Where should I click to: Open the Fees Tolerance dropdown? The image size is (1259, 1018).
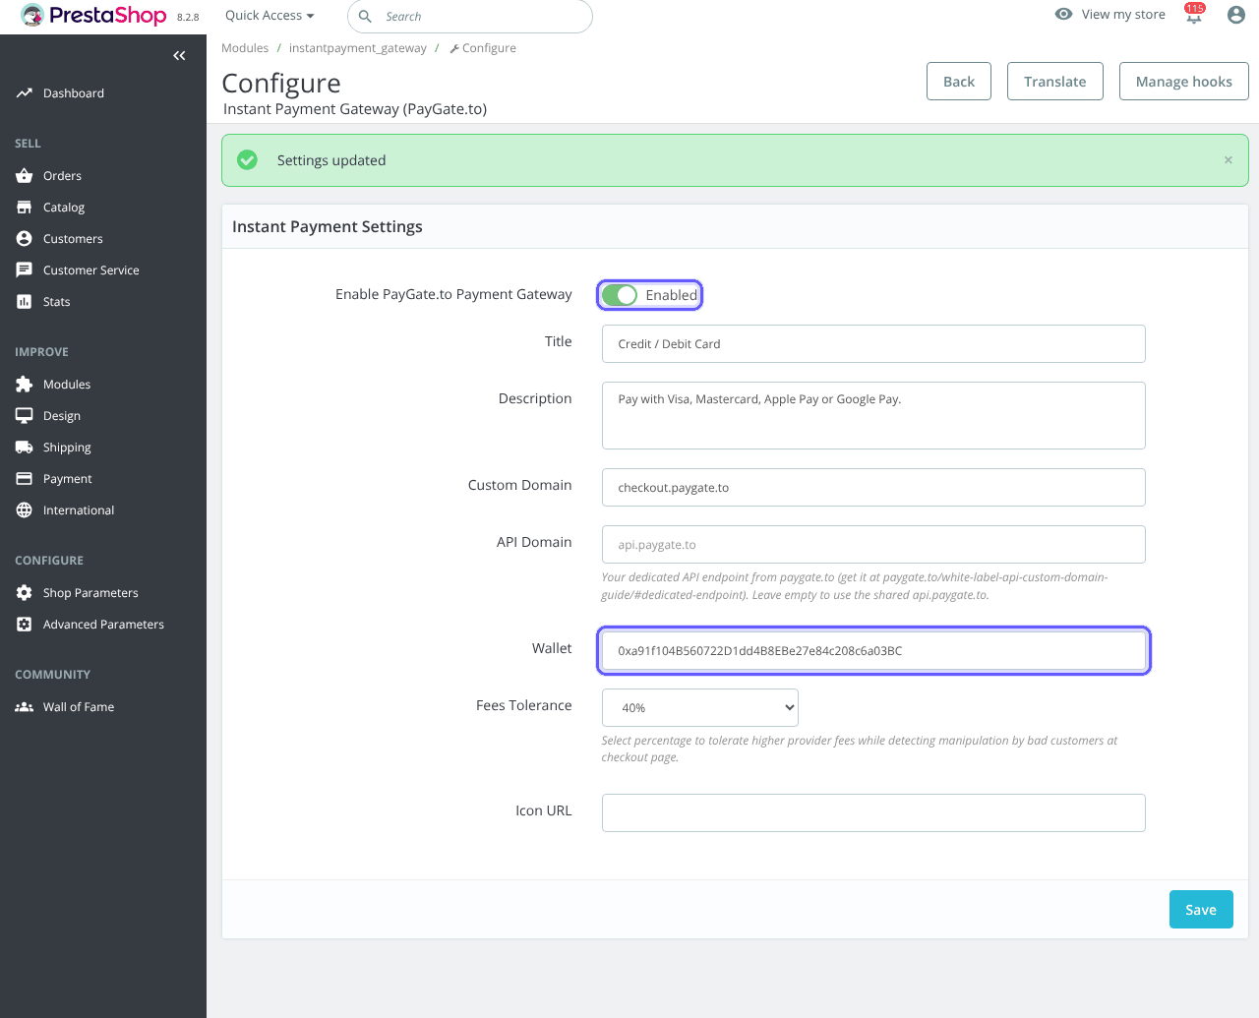[700, 708]
